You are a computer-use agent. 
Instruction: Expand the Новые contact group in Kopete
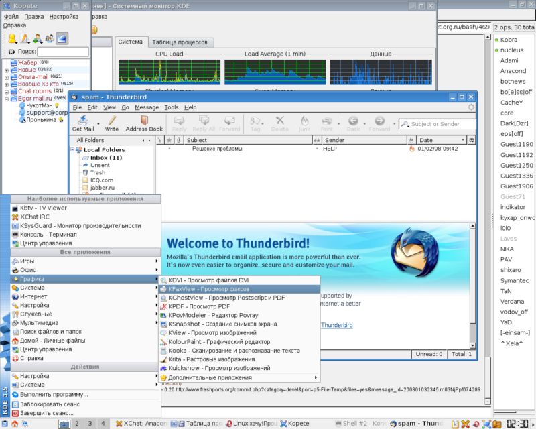pyautogui.click(x=7, y=70)
